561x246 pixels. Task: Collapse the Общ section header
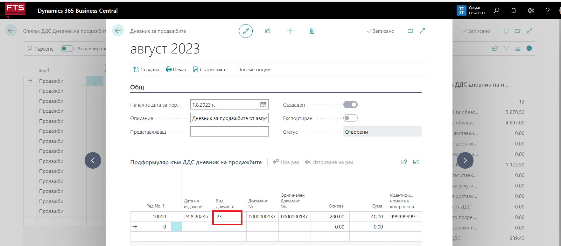pyautogui.click(x=137, y=87)
